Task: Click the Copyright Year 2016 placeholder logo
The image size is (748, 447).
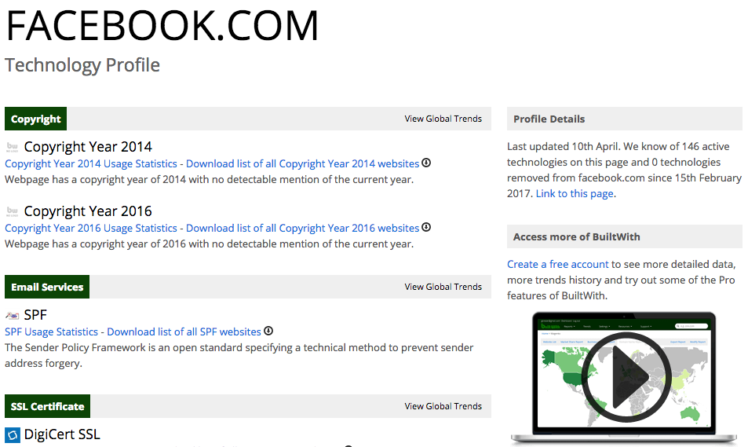Action: (x=13, y=211)
